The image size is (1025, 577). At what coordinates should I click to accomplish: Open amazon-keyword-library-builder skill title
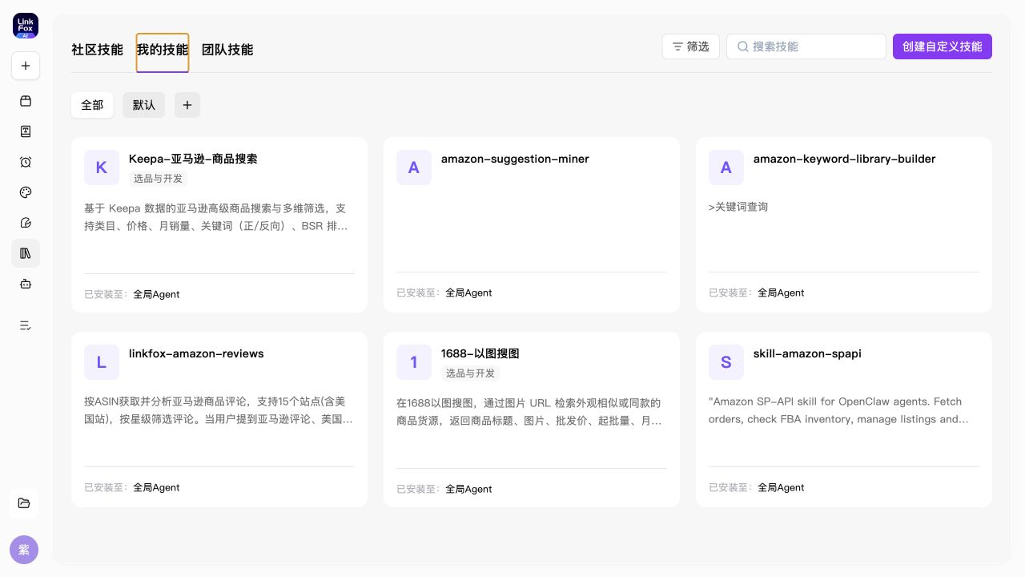845,159
